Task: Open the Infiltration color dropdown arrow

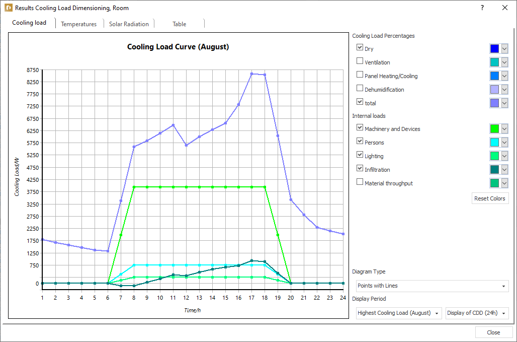Action: click(504, 169)
